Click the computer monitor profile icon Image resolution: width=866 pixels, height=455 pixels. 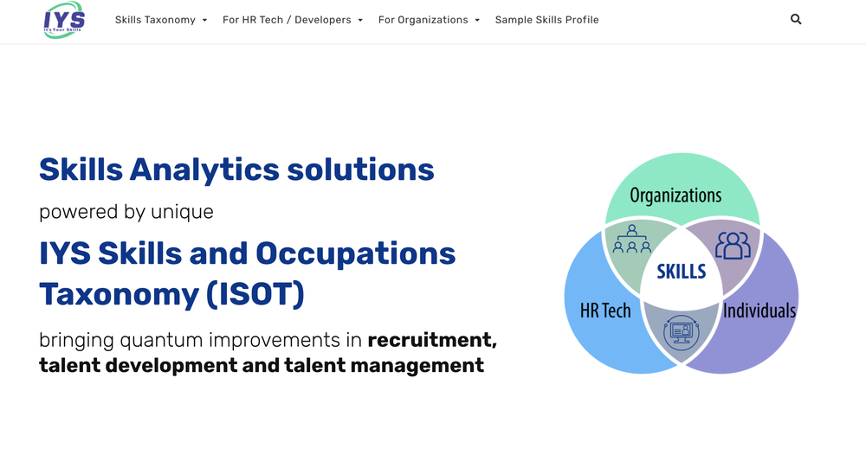[x=682, y=332]
